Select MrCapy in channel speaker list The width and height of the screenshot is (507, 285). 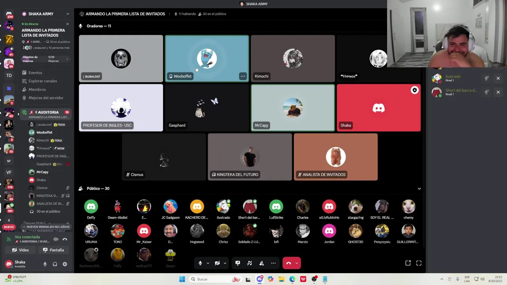coord(42,172)
